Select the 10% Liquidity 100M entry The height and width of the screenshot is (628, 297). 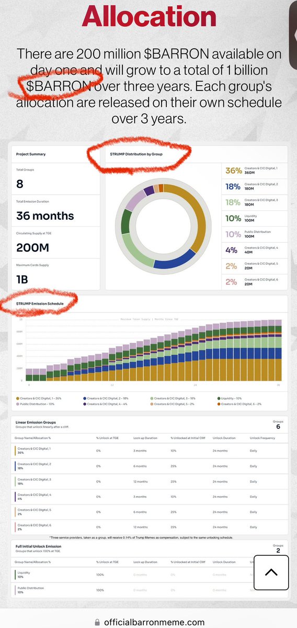coord(254,218)
